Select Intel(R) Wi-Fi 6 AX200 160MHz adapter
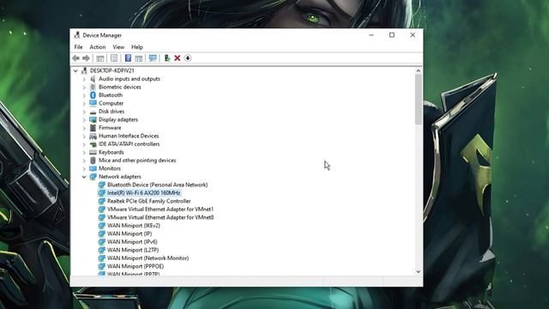The width and height of the screenshot is (549, 309). pos(143,192)
